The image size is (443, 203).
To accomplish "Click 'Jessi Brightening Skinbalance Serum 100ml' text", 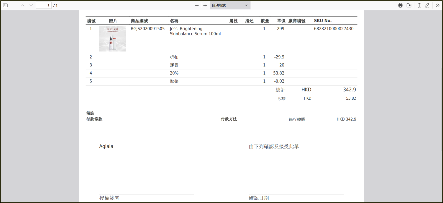I will click(x=195, y=31).
